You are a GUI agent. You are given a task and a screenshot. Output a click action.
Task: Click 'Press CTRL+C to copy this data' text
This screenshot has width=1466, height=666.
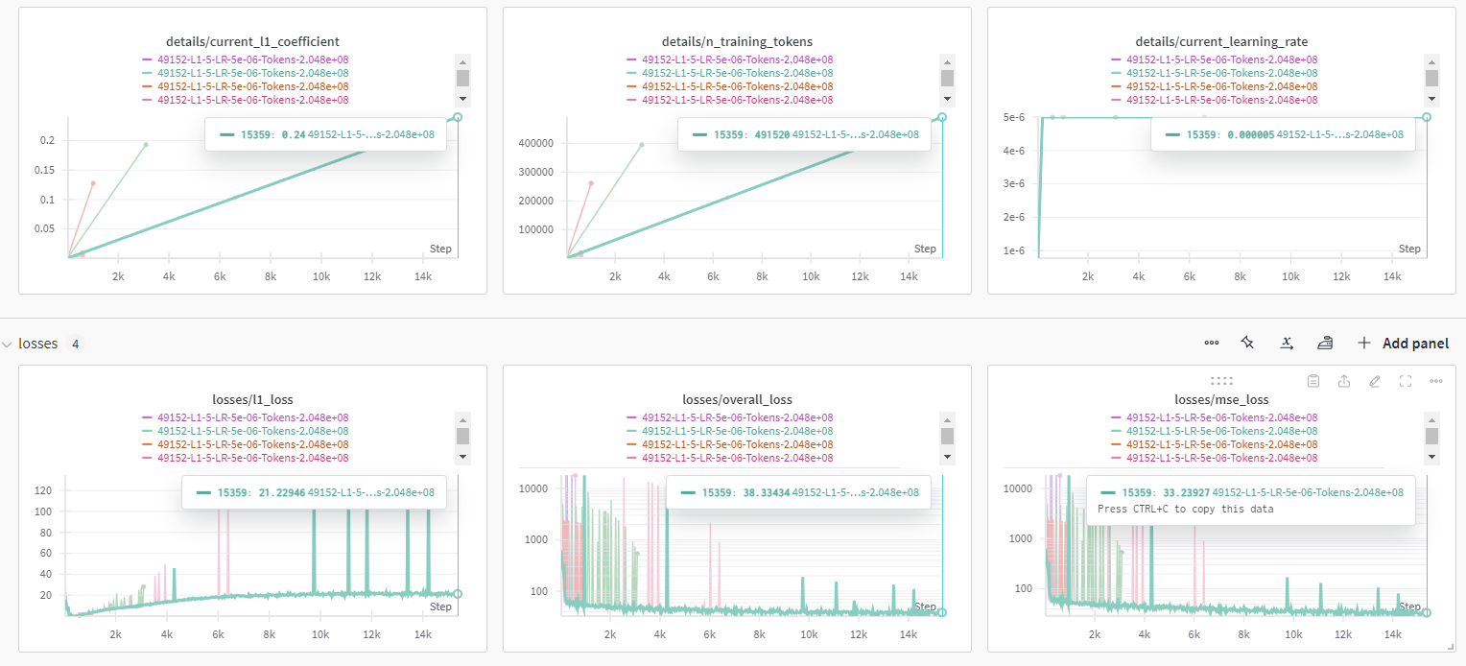(x=1186, y=510)
